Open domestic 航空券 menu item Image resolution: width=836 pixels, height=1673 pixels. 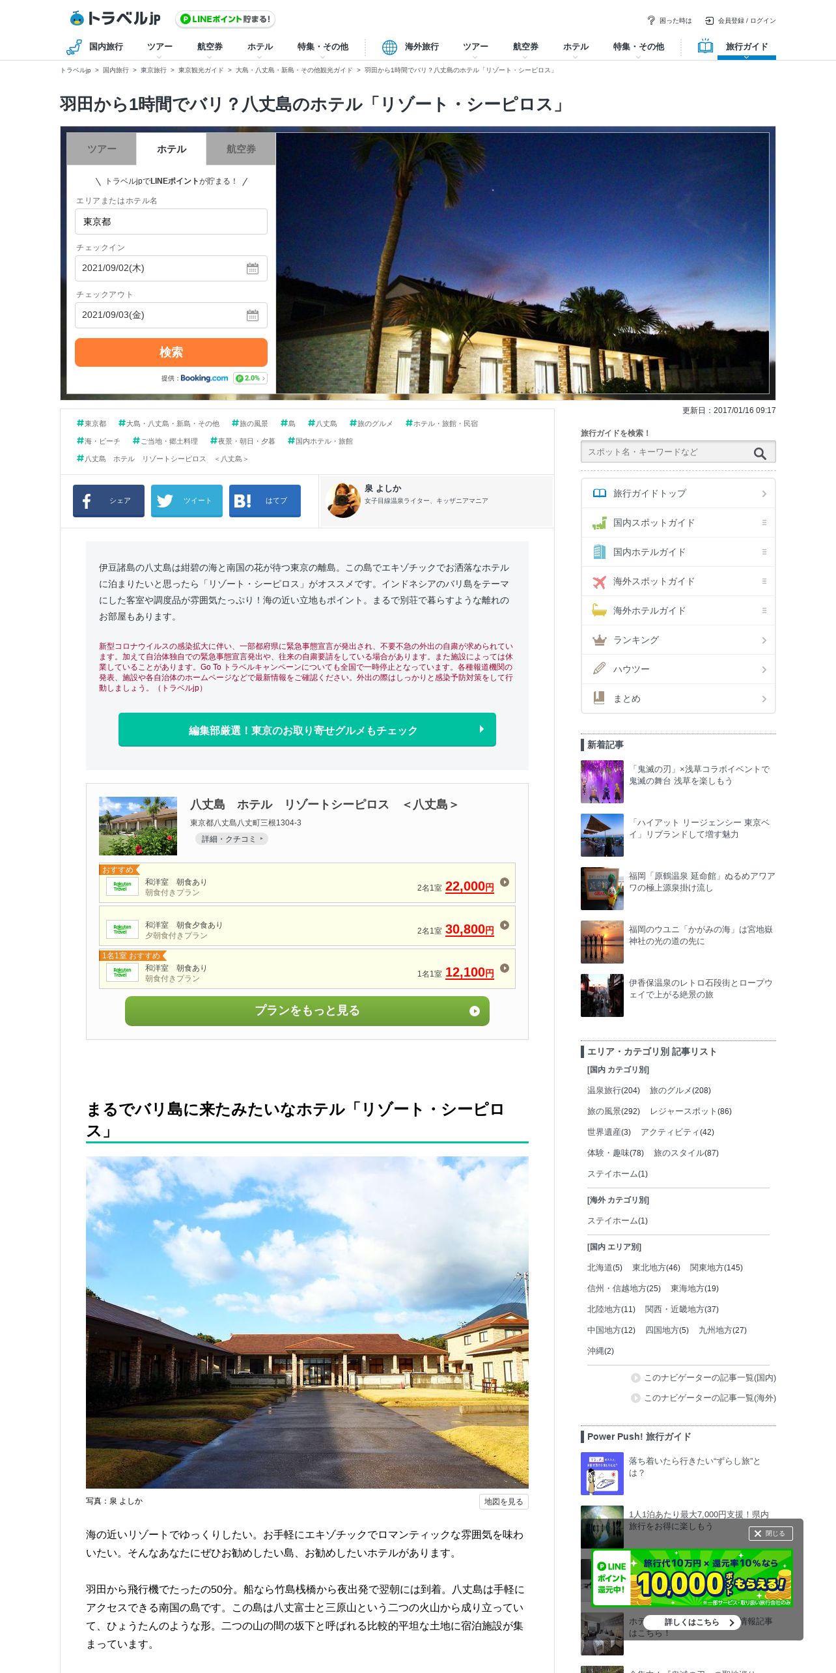click(x=210, y=47)
